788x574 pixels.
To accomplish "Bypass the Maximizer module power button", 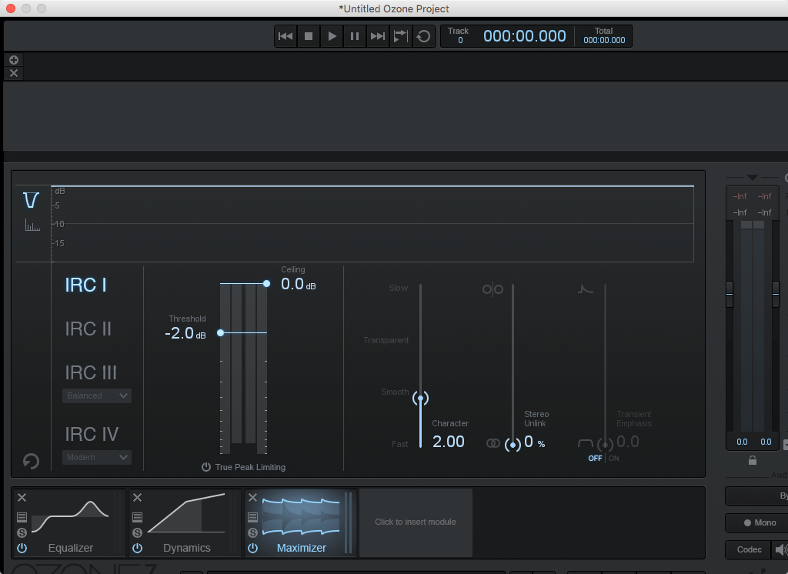I will pyautogui.click(x=252, y=548).
